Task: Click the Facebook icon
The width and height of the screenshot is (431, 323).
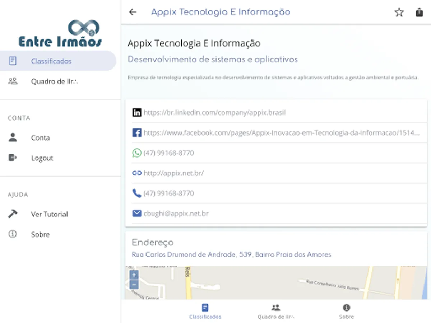Action: tap(137, 133)
